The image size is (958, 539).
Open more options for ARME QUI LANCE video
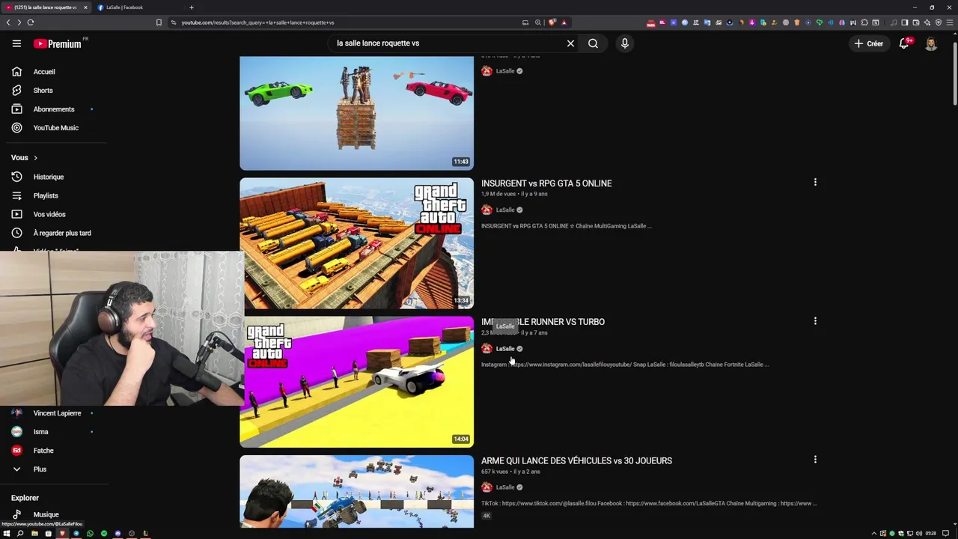815,460
